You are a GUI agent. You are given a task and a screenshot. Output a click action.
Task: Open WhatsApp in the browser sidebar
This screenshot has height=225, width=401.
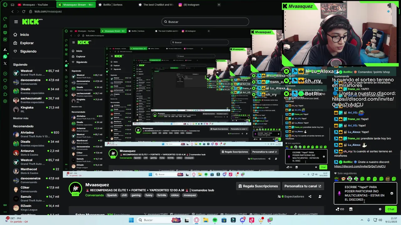pos(5,57)
